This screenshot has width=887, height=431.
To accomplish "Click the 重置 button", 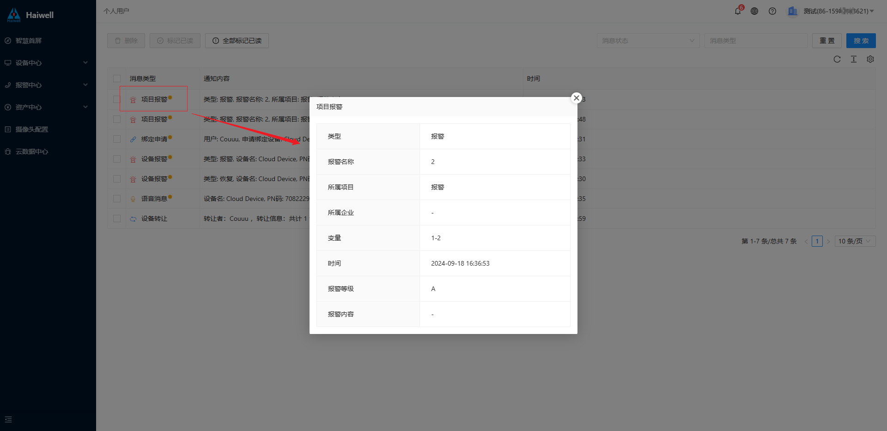I will coord(827,41).
